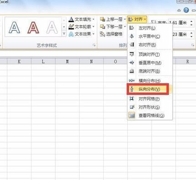The image size is (196, 180).
Task: Open the 艺术字样式 dialog launcher
Action: 94,45
